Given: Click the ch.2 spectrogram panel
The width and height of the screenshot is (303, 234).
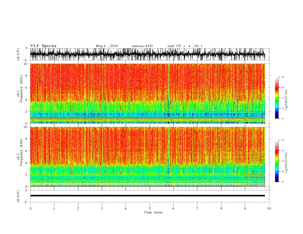Looking at the screenshot, I should (x=147, y=157).
